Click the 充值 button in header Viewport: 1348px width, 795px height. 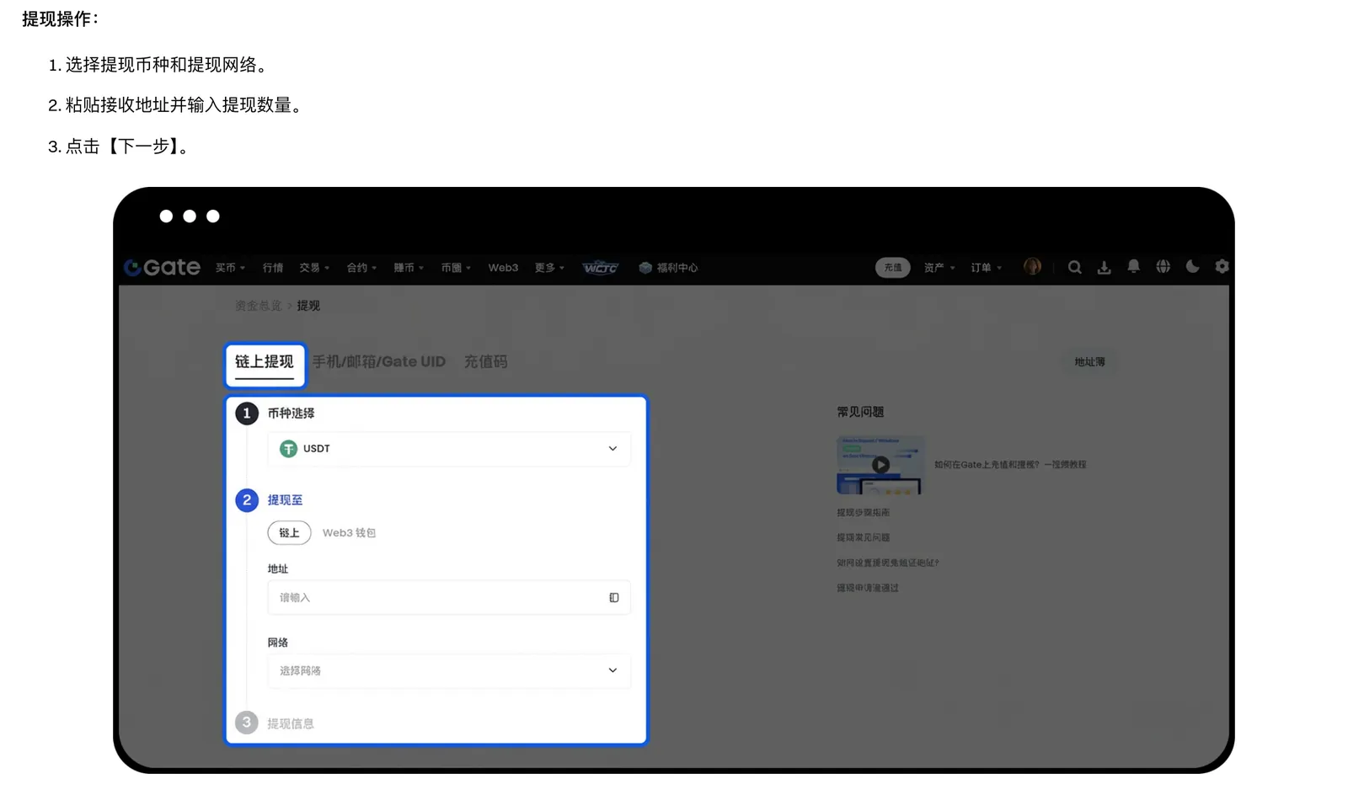coord(893,268)
